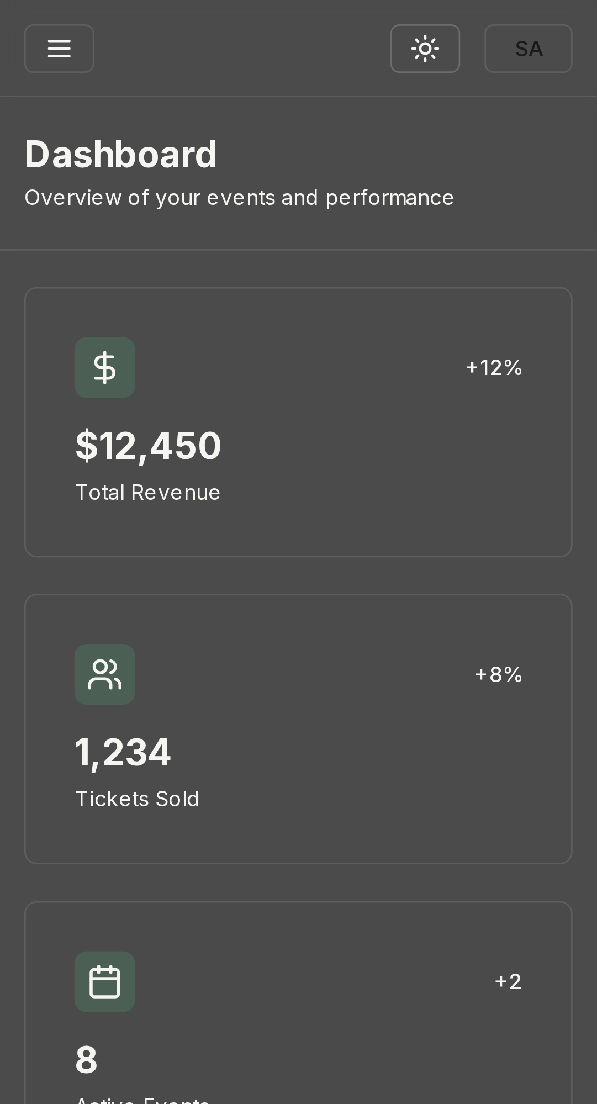Click the number 8 events count
This screenshot has height=1104, width=597.
coord(86,1060)
